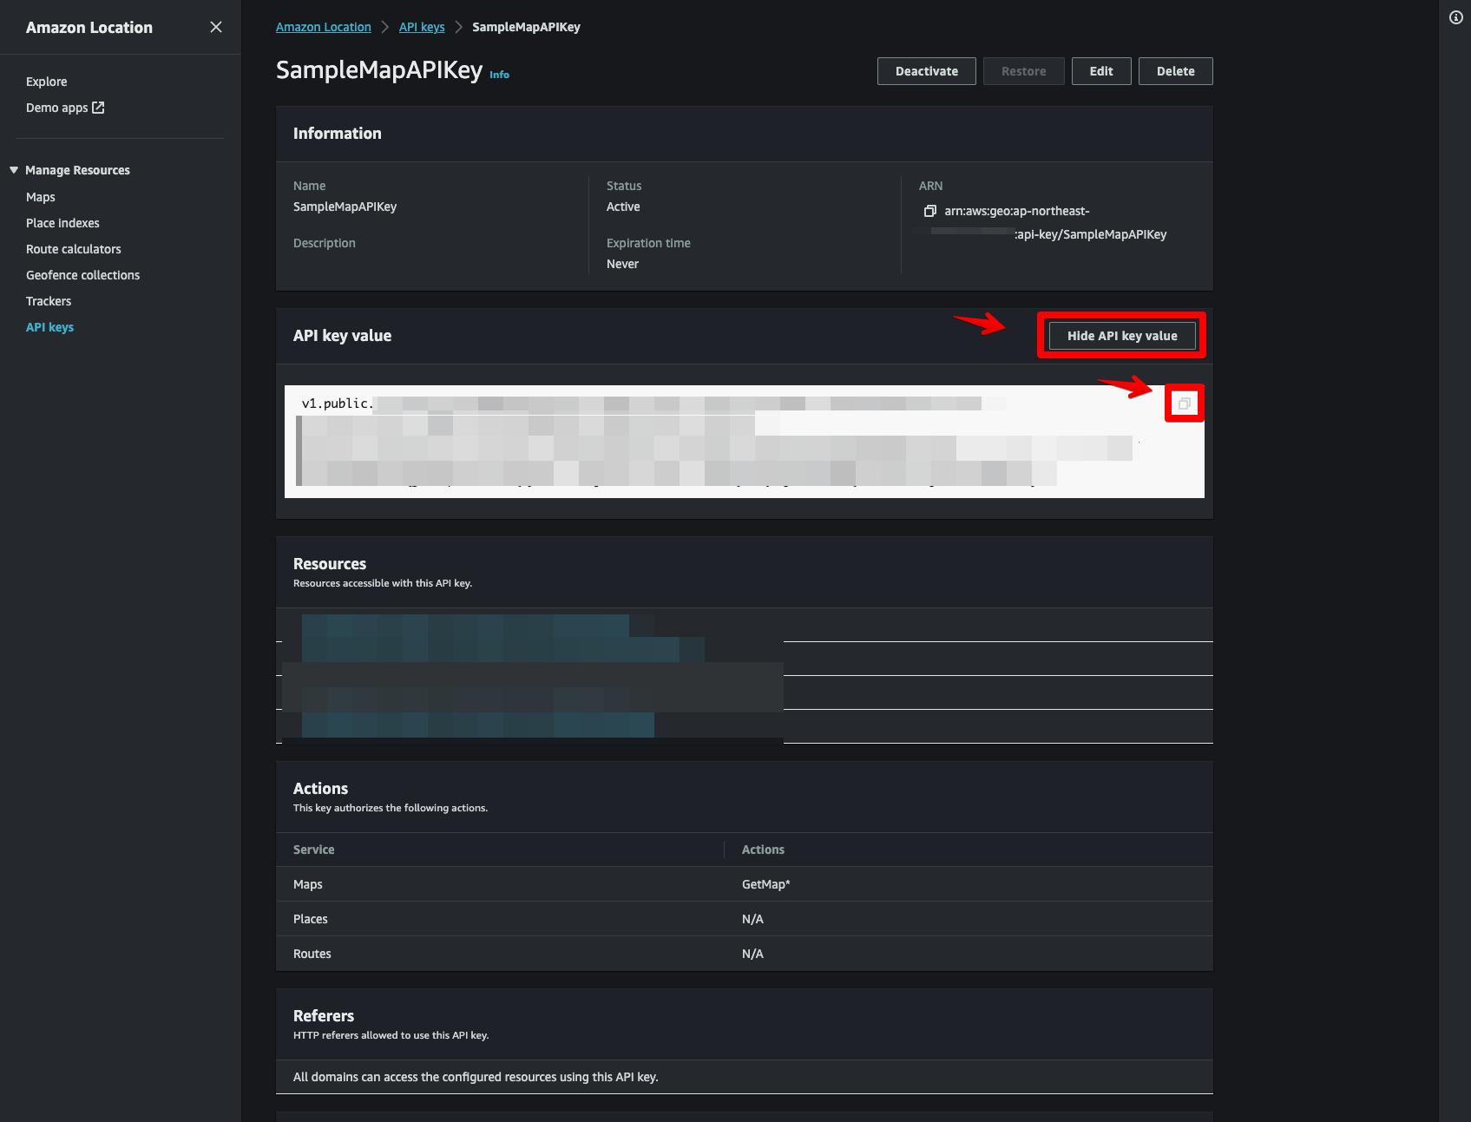This screenshot has width=1471, height=1122.
Task: Open the Demo apps external link
Action: pos(65,108)
